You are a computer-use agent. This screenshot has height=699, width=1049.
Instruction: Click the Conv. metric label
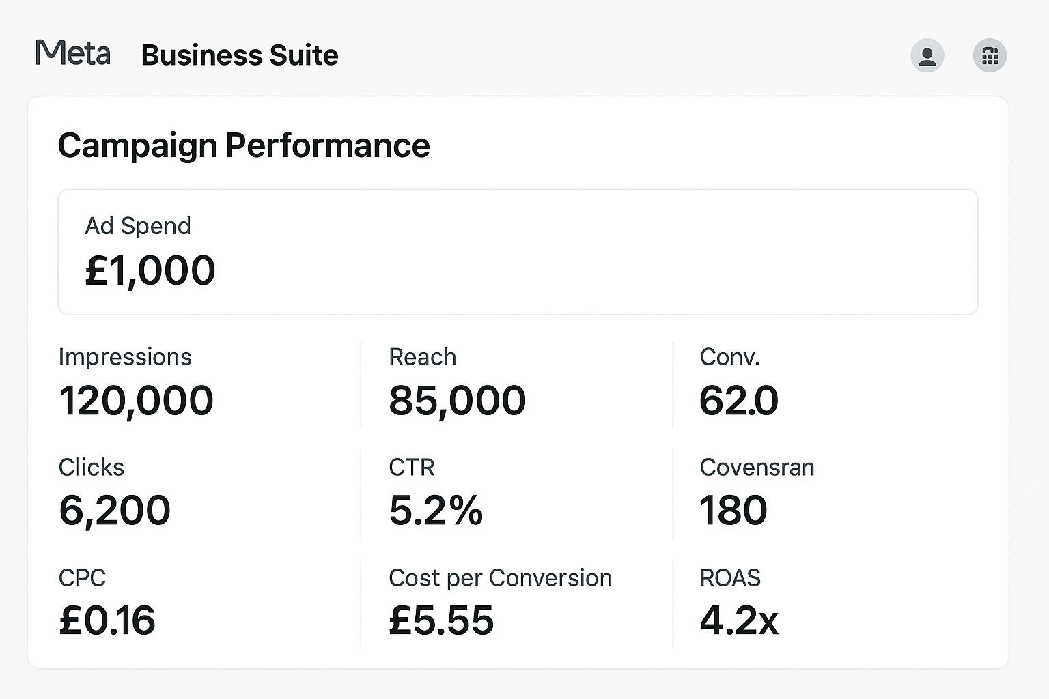[729, 357]
